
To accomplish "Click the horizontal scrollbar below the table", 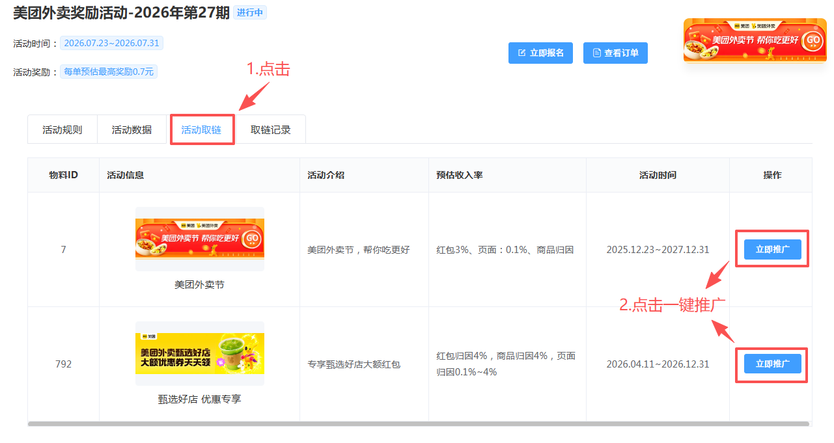I will 419,423.
